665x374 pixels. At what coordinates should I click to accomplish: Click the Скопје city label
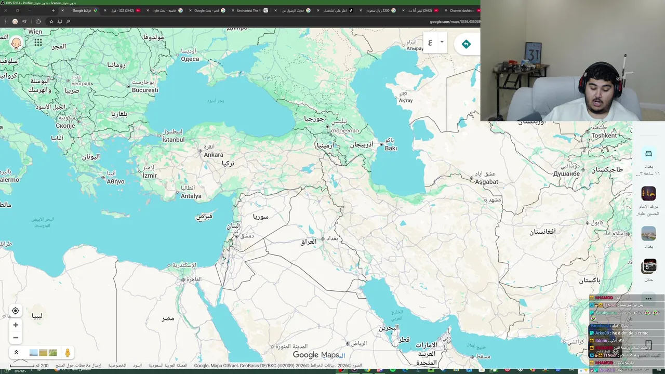(65, 126)
